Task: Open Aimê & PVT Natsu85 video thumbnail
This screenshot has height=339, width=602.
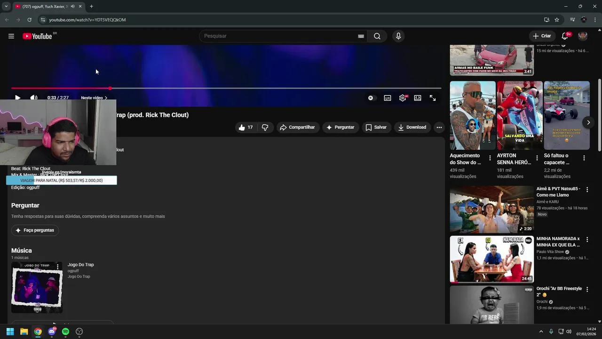Action: pos(491,210)
